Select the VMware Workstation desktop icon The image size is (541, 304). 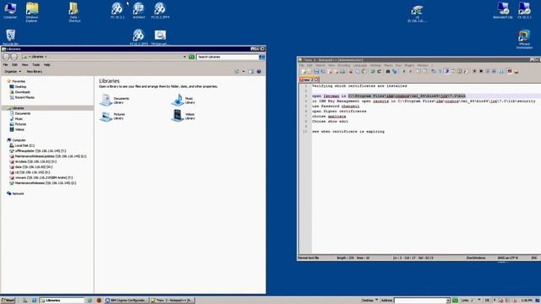524,40
